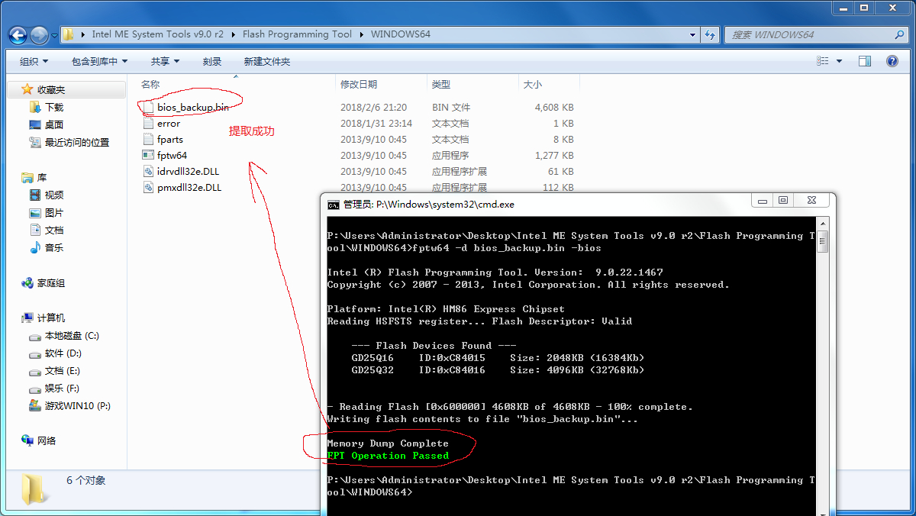This screenshot has height=516, width=916.
Task: Toggle the preview pane icon
Action: pos(864,61)
